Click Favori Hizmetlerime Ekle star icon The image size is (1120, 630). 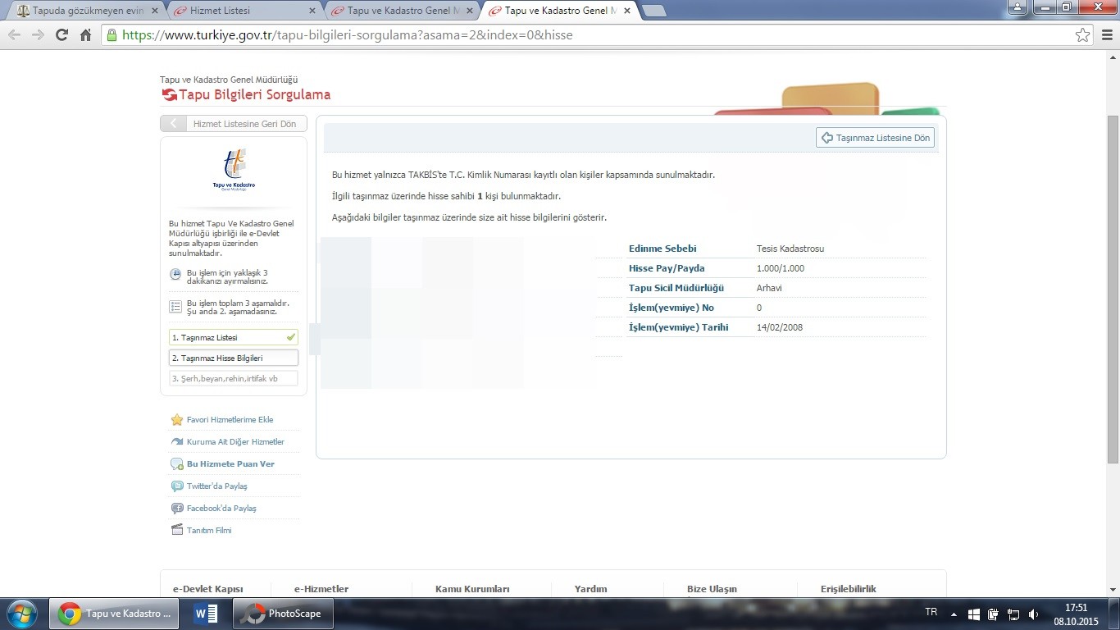coord(176,420)
